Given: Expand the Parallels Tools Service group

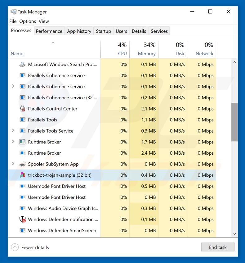Looking at the screenshot, I should [x=13, y=130].
